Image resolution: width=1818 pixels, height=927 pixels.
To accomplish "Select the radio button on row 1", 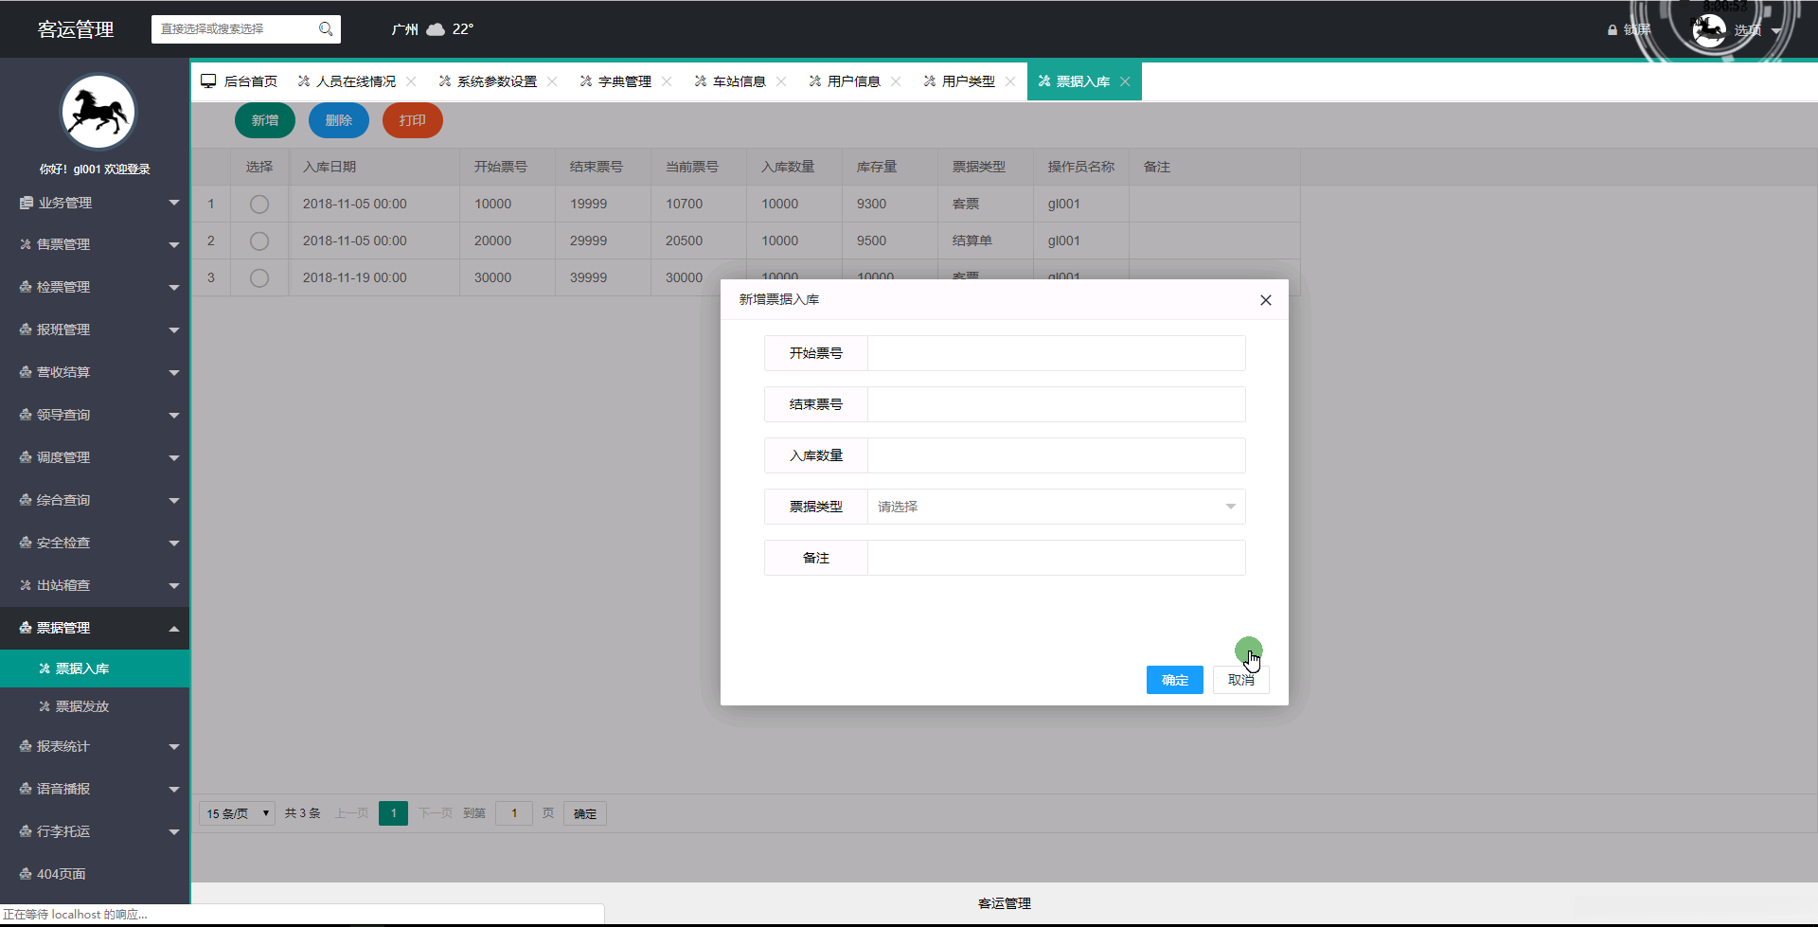I will (259, 204).
